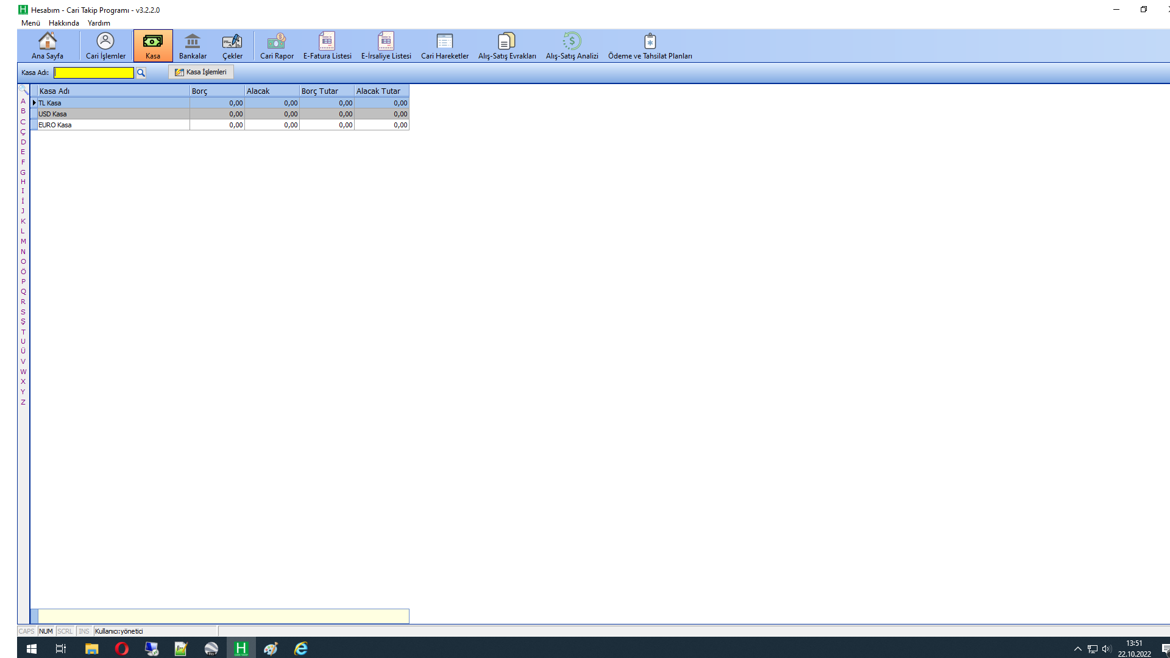The image size is (1170, 658).
Task: Open Windows Start menu
Action: tap(32, 648)
